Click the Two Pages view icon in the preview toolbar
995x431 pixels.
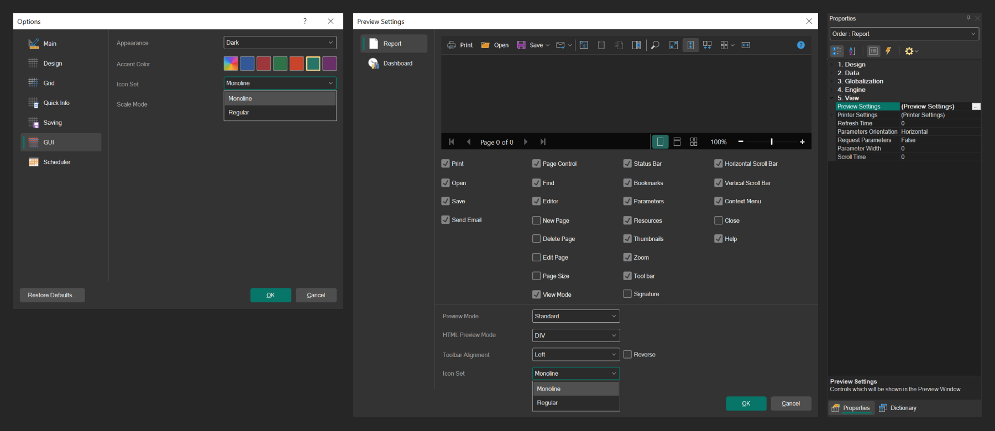point(708,45)
